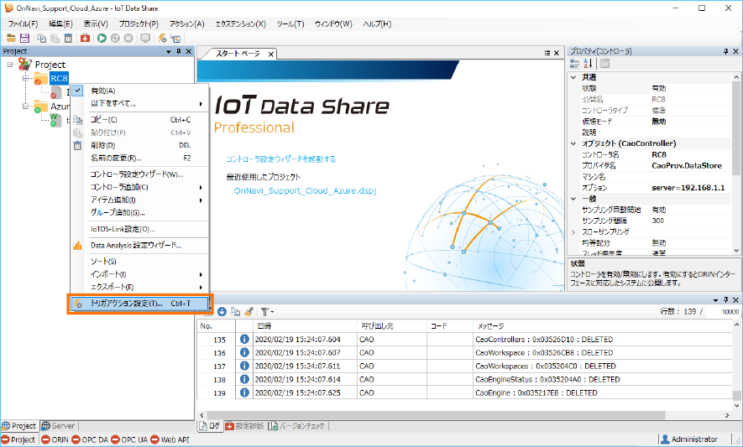Collapse the Project root tree node
Image resolution: width=743 pixels, height=447 pixels.
click(10, 65)
